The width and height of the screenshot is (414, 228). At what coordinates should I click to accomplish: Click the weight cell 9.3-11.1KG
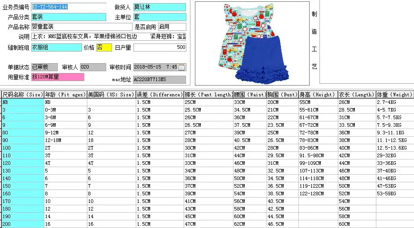(395, 133)
